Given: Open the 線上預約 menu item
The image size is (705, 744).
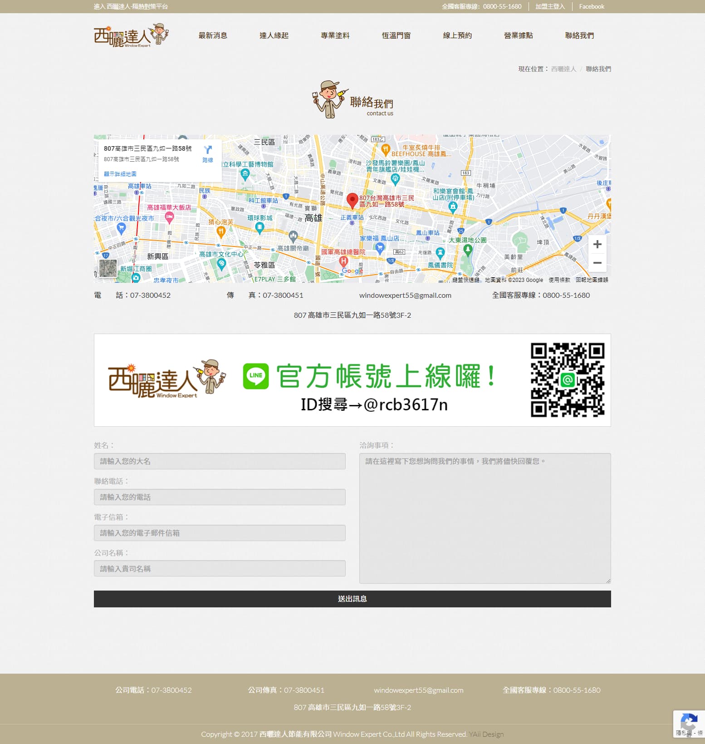Looking at the screenshot, I should pyautogui.click(x=457, y=35).
